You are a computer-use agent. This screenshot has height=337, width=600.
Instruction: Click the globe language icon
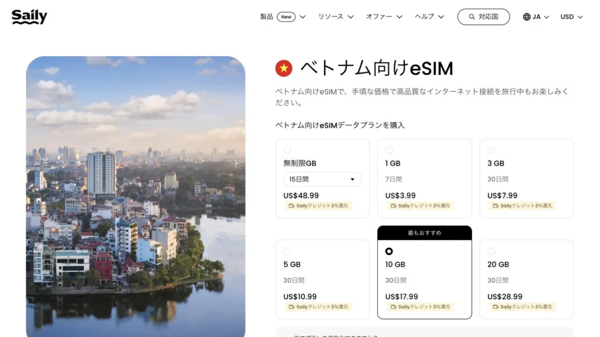527,17
